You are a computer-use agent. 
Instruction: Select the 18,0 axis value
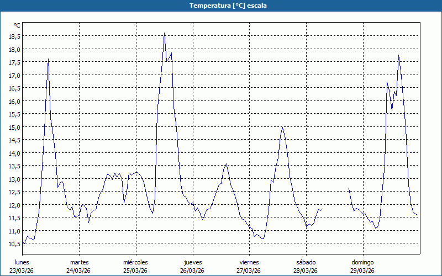[x=14, y=49]
